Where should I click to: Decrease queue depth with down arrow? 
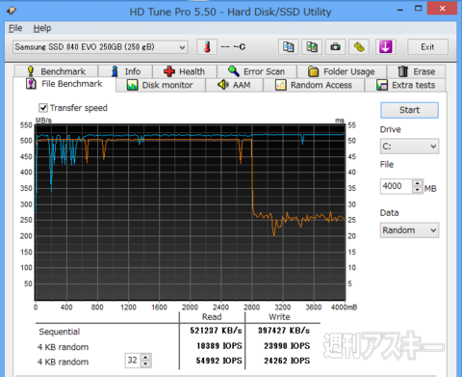pyautogui.click(x=146, y=364)
